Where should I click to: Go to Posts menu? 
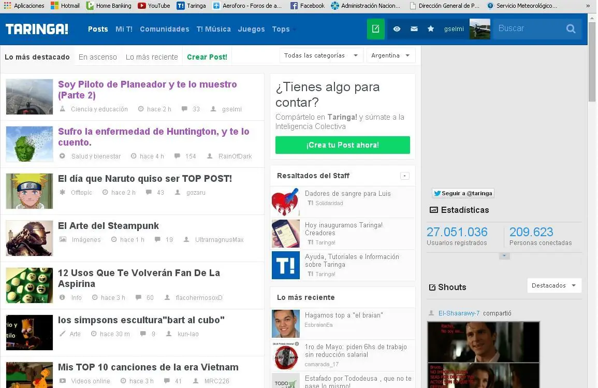[x=98, y=29]
